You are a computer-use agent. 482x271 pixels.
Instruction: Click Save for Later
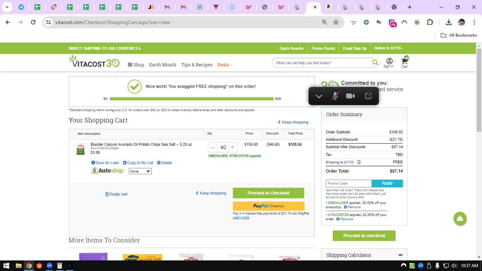click(x=105, y=163)
